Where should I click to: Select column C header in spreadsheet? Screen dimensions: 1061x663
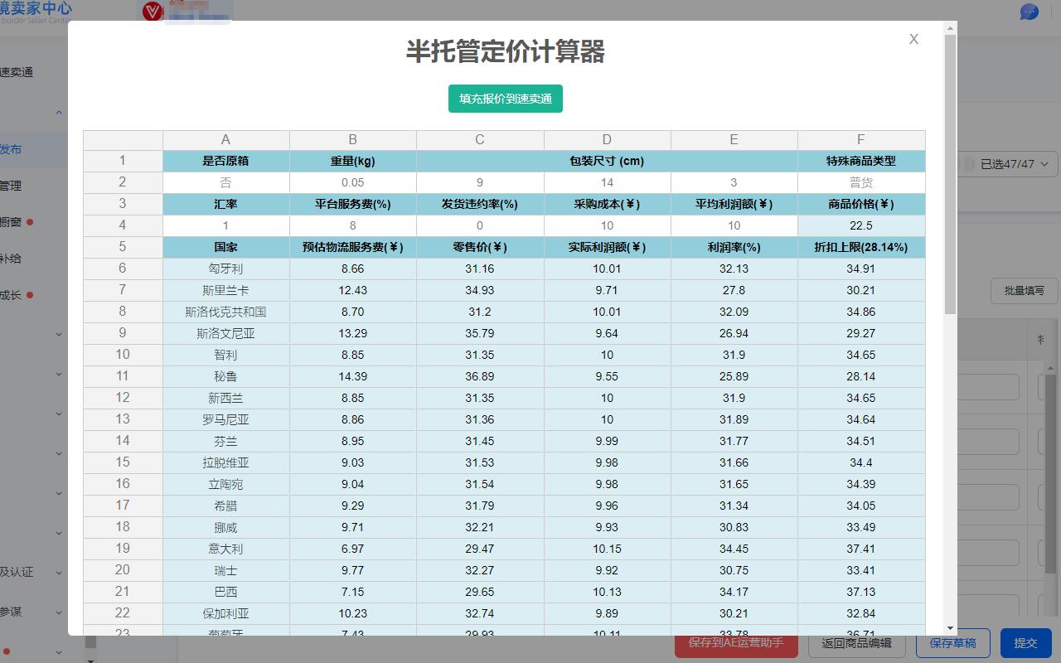[x=480, y=140]
